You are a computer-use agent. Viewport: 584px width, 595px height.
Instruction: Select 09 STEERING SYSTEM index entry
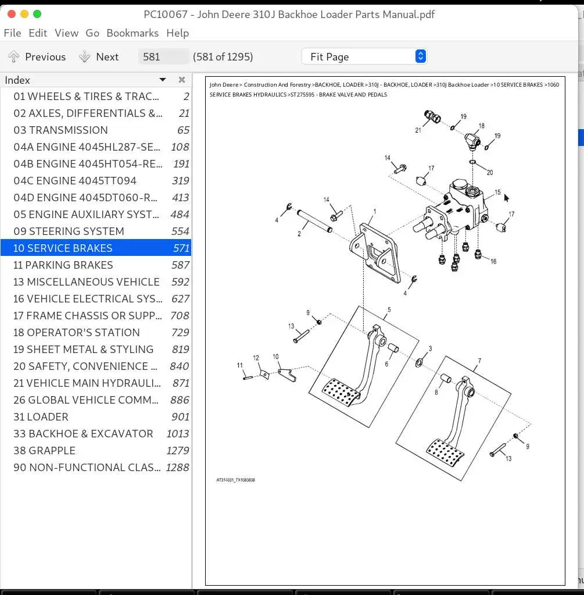pos(96,231)
